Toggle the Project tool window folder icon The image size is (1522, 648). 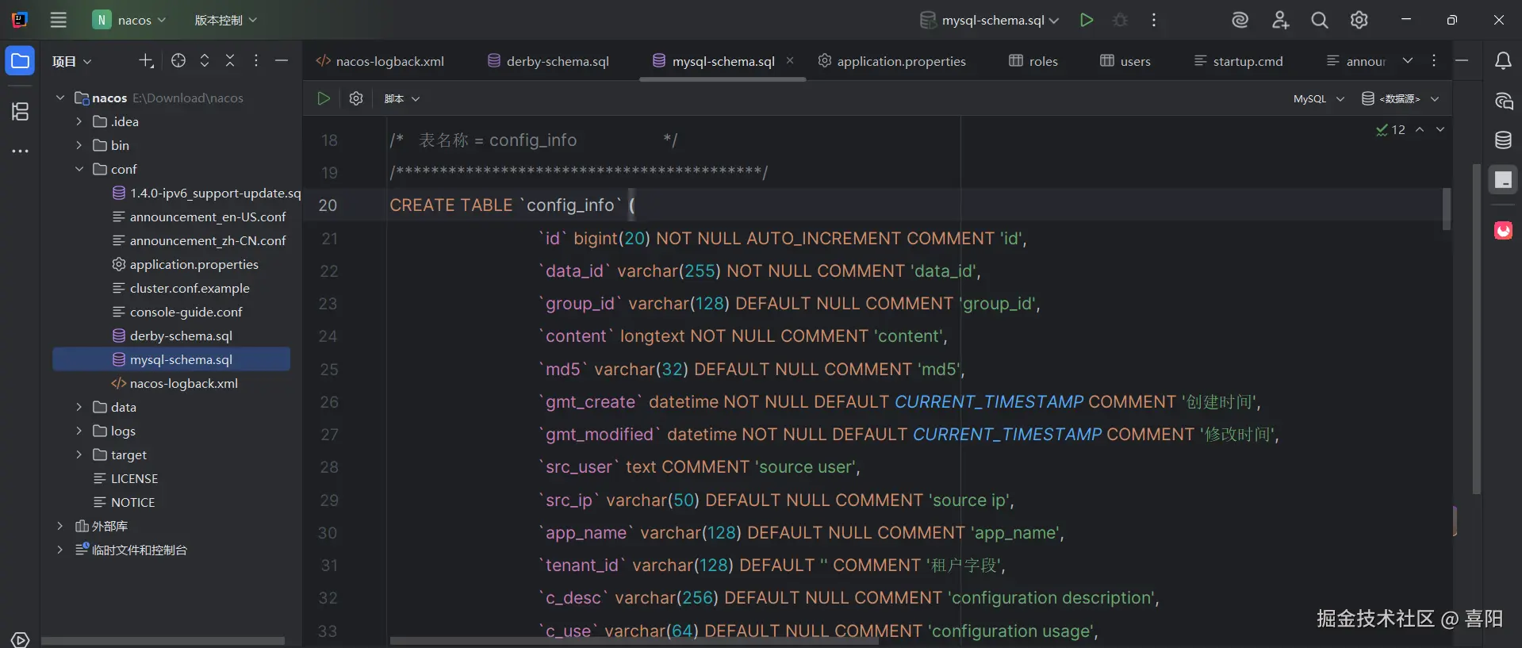(21, 61)
